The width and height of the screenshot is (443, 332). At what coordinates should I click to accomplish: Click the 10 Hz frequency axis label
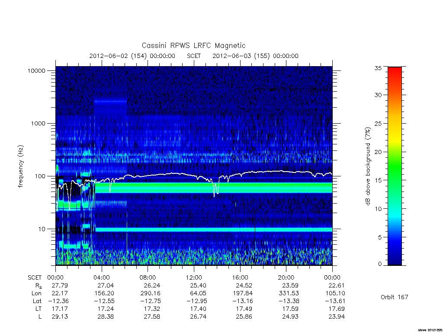pyautogui.click(x=42, y=229)
